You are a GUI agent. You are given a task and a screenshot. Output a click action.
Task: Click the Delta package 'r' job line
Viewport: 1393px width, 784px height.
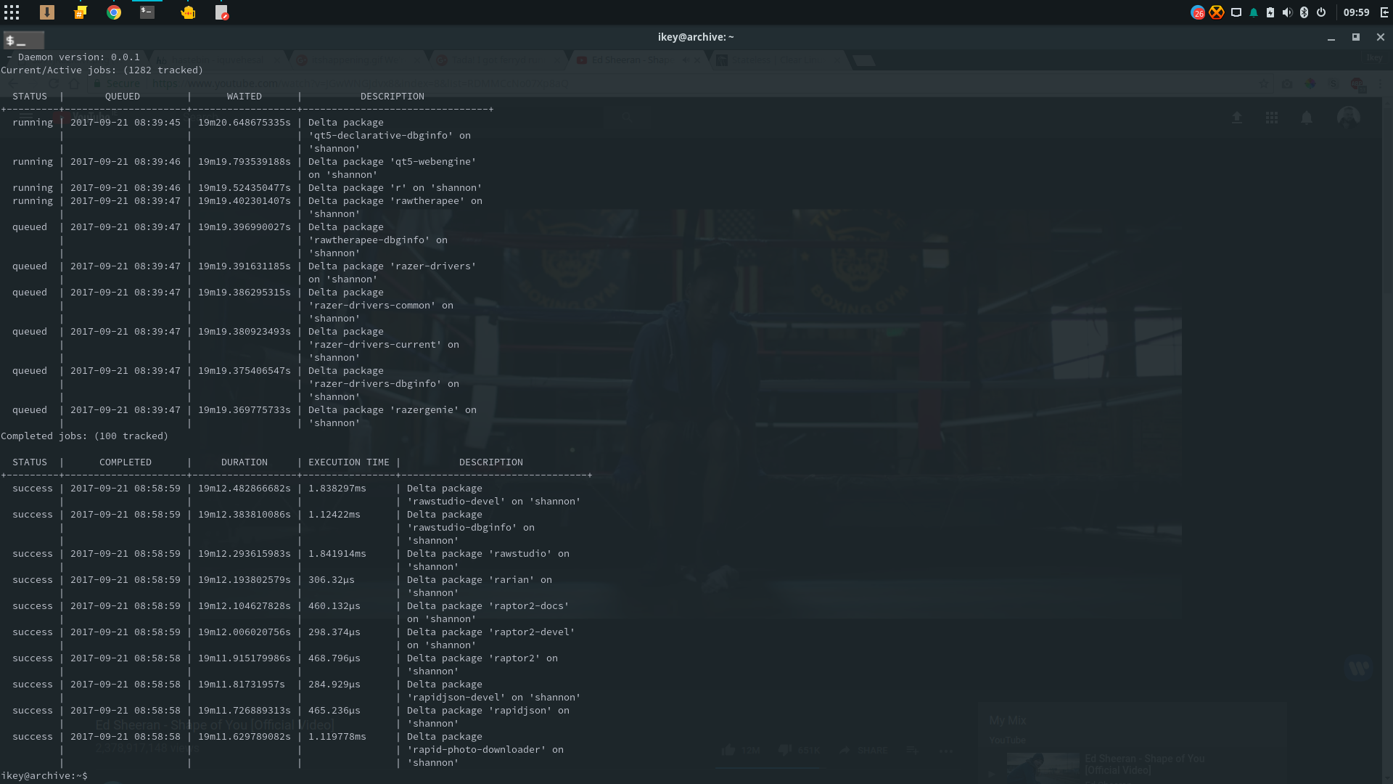click(395, 187)
